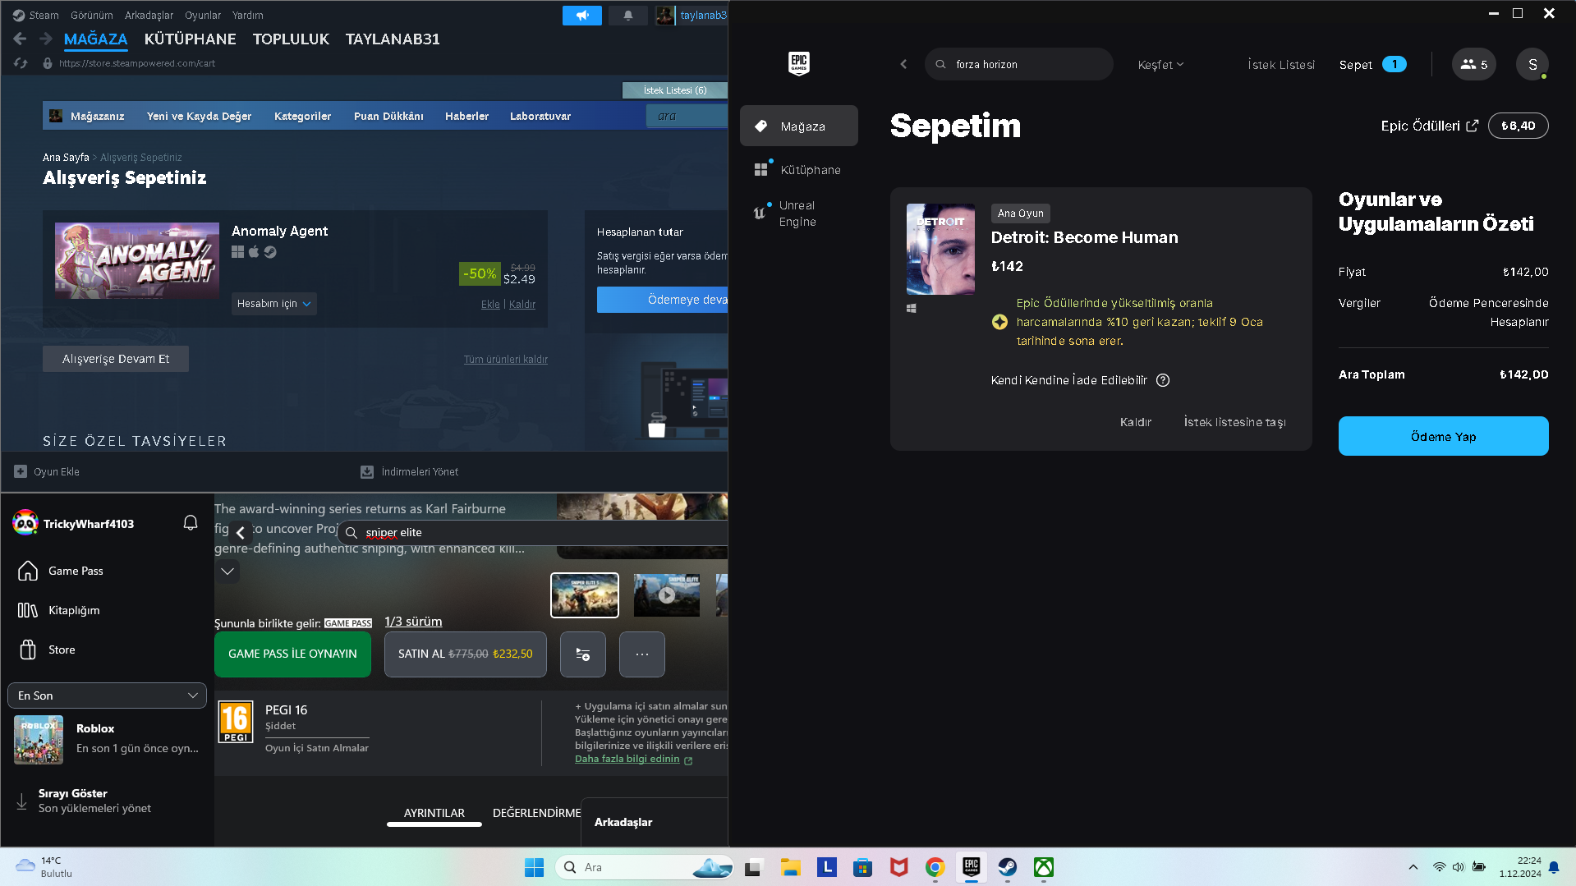Expand Epic Keşfet dropdown
This screenshot has height=886, width=1576.
click(1160, 65)
